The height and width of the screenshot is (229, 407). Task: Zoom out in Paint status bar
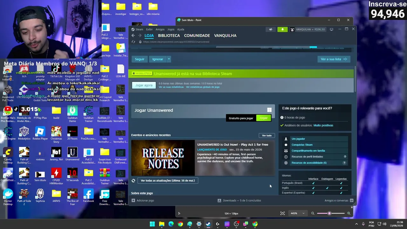coord(313,213)
